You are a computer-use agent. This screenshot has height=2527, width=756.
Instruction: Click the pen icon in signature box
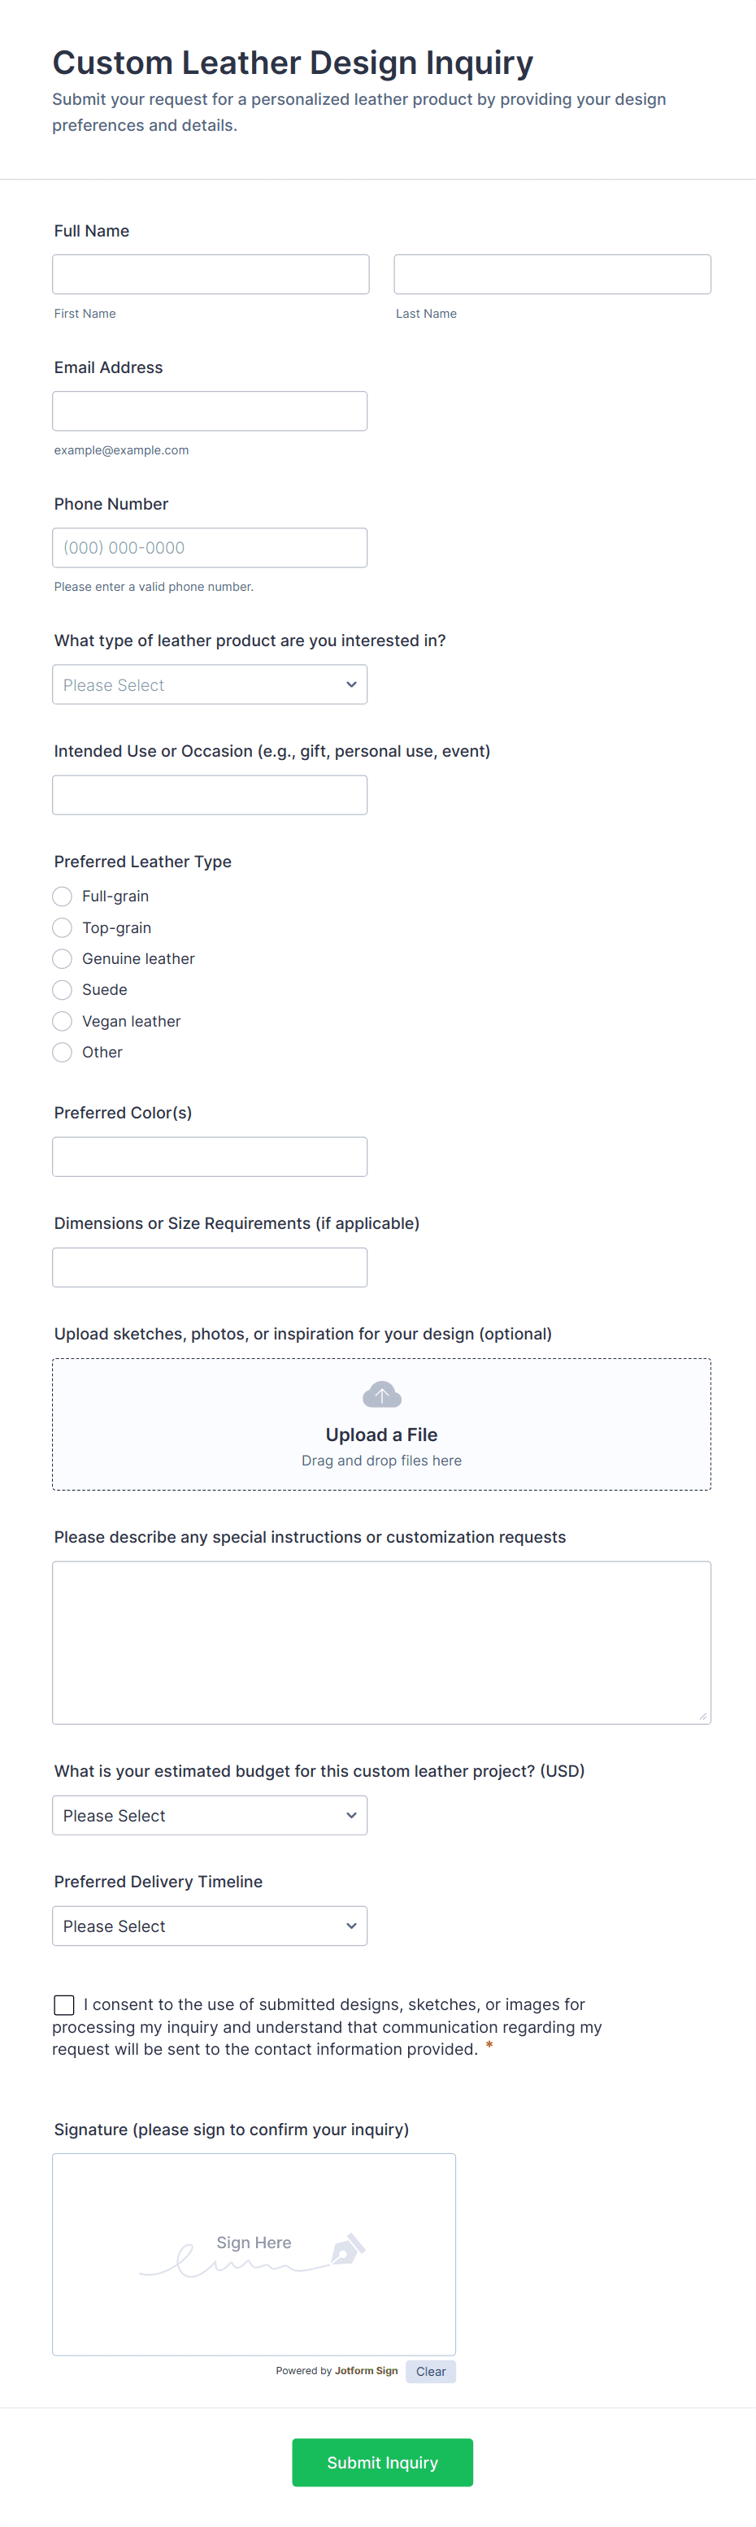coord(347,2249)
